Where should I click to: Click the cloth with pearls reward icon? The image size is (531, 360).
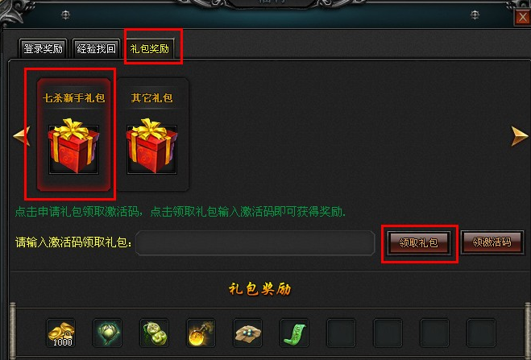click(247, 333)
